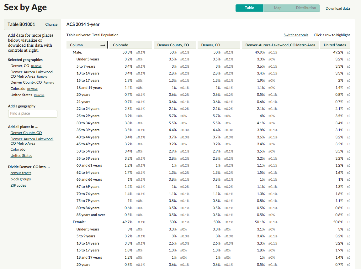The image size is (361, 269).
Task: Click the Table B01001 label
Action: click(x=21, y=24)
